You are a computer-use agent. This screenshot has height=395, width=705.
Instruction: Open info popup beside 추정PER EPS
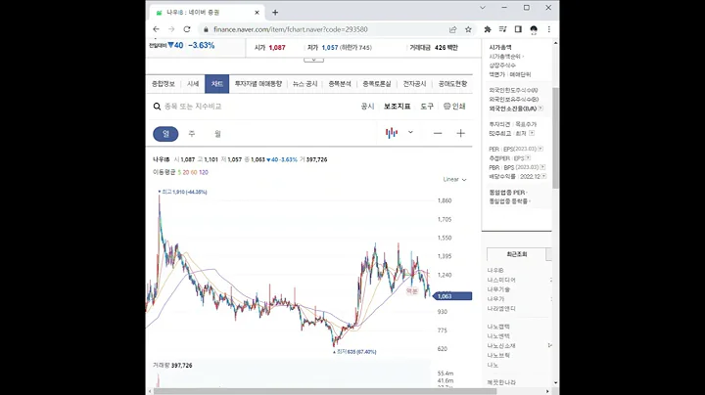click(x=529, y=158)
